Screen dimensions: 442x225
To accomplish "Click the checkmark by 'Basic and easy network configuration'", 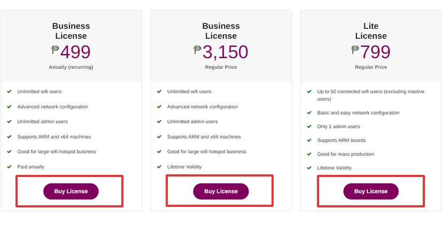I will pyautogui.click(x=309, y=113).
